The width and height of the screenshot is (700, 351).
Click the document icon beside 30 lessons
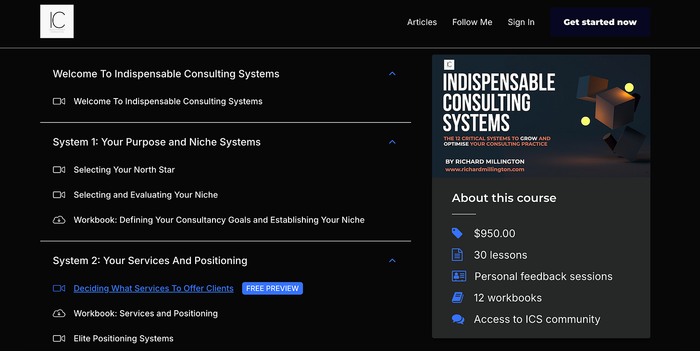[457, 255]
